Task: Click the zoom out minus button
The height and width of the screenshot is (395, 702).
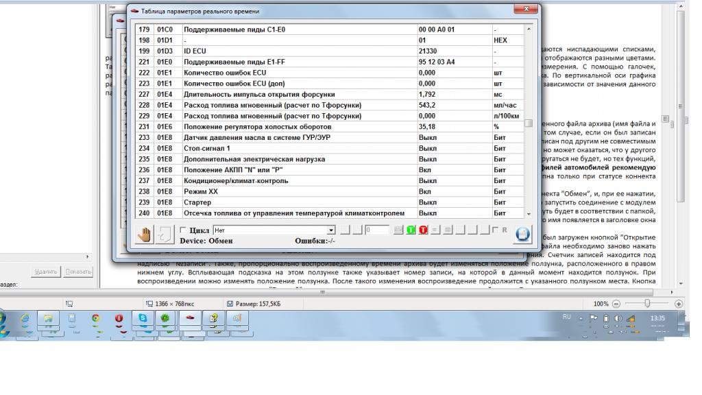Action: 616,303
